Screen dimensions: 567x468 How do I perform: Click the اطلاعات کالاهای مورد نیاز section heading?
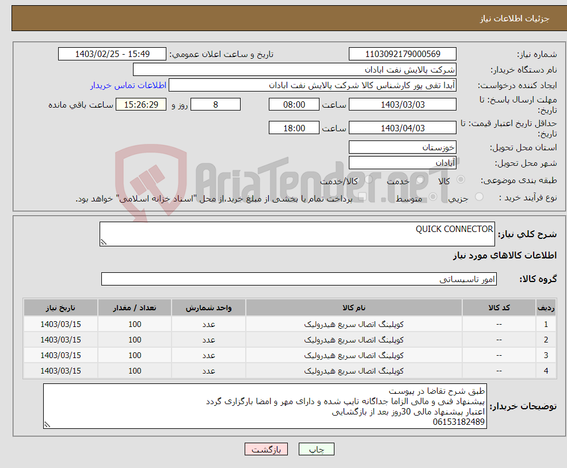click(x=505, y=256)
